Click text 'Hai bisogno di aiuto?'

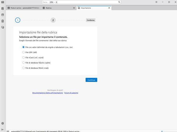(55, 90)
